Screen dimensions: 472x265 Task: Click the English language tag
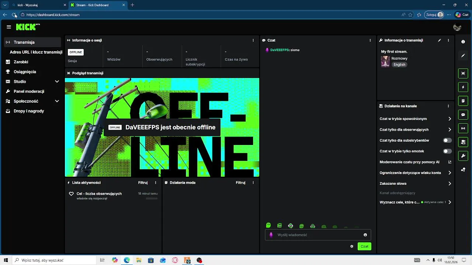[x=399, y=65]
